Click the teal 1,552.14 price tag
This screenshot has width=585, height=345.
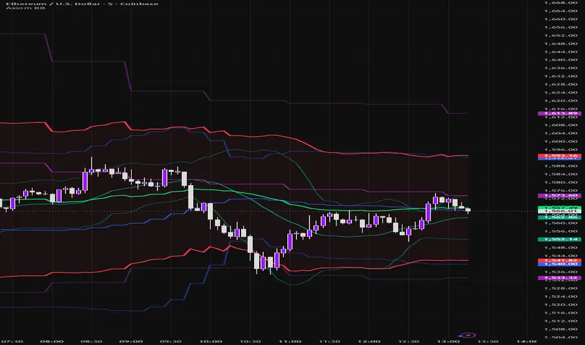(x=559, y=239)
